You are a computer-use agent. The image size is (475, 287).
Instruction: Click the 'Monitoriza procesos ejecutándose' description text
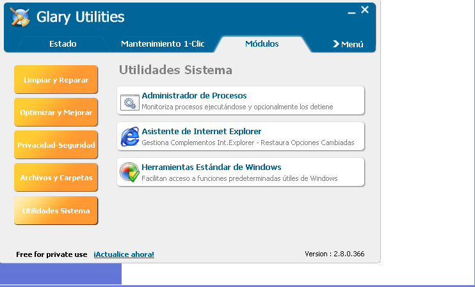(x=237, y=107)
